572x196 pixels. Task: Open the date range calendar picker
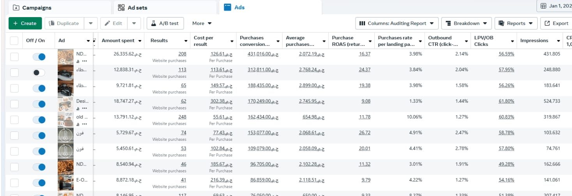[x=554, y=6]
